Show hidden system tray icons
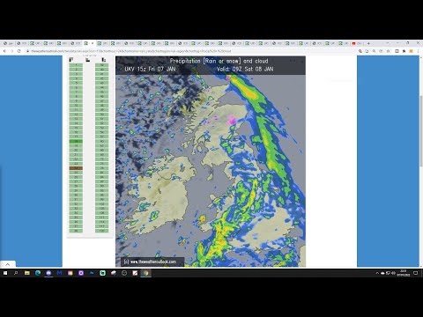The height and width of the screenshot is (317, 423). [377, 273]
